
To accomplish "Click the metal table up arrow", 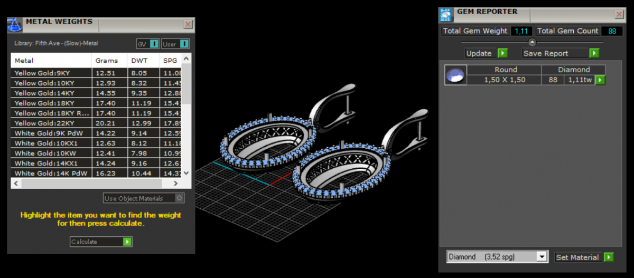I will pos(186,57).
